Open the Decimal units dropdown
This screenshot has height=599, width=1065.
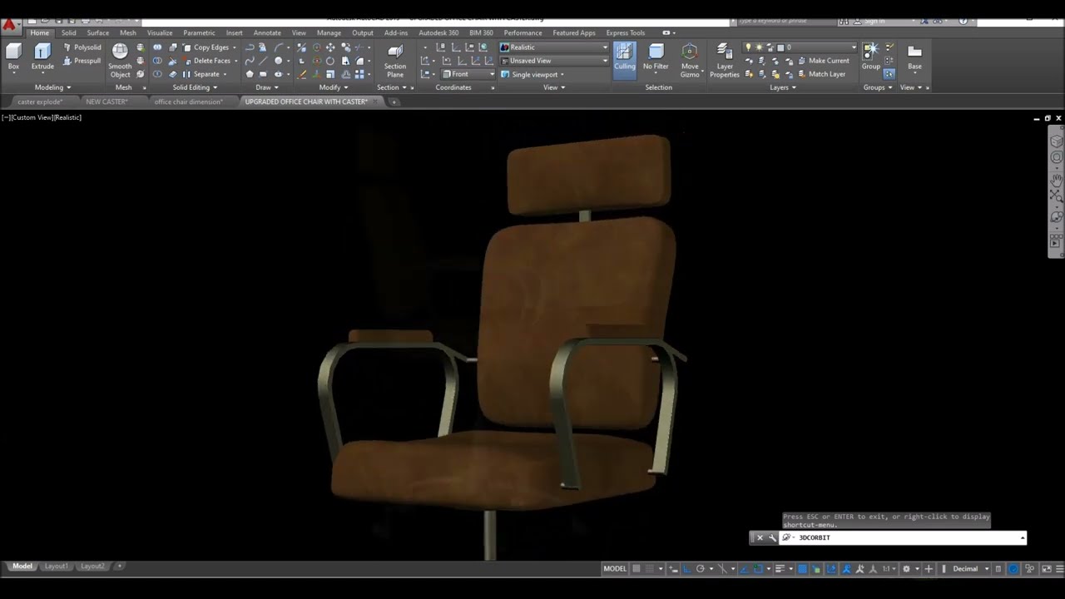pyautogui.click(x=970, y=569)
